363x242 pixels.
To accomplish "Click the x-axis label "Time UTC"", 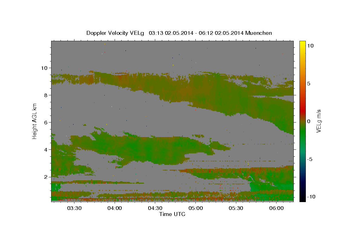I will coord(172,214).
